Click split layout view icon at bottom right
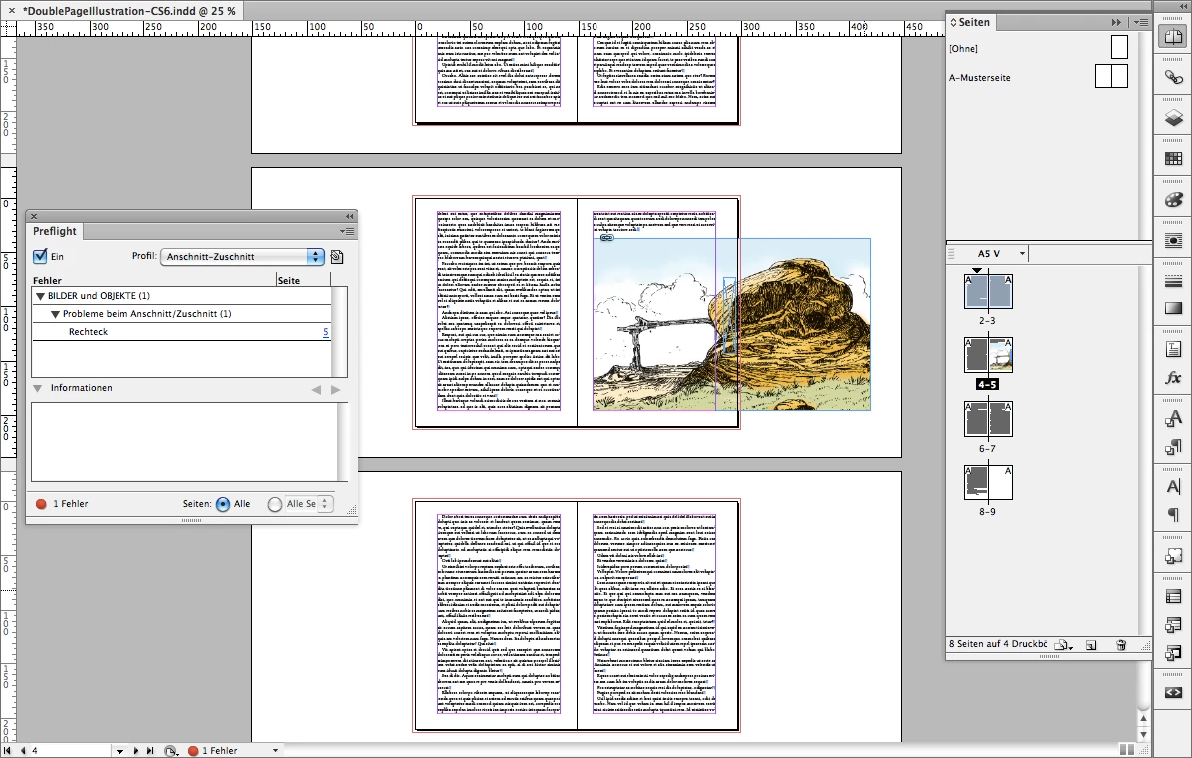Viewport: 1192px width, 758px height. coord(1127,750)
